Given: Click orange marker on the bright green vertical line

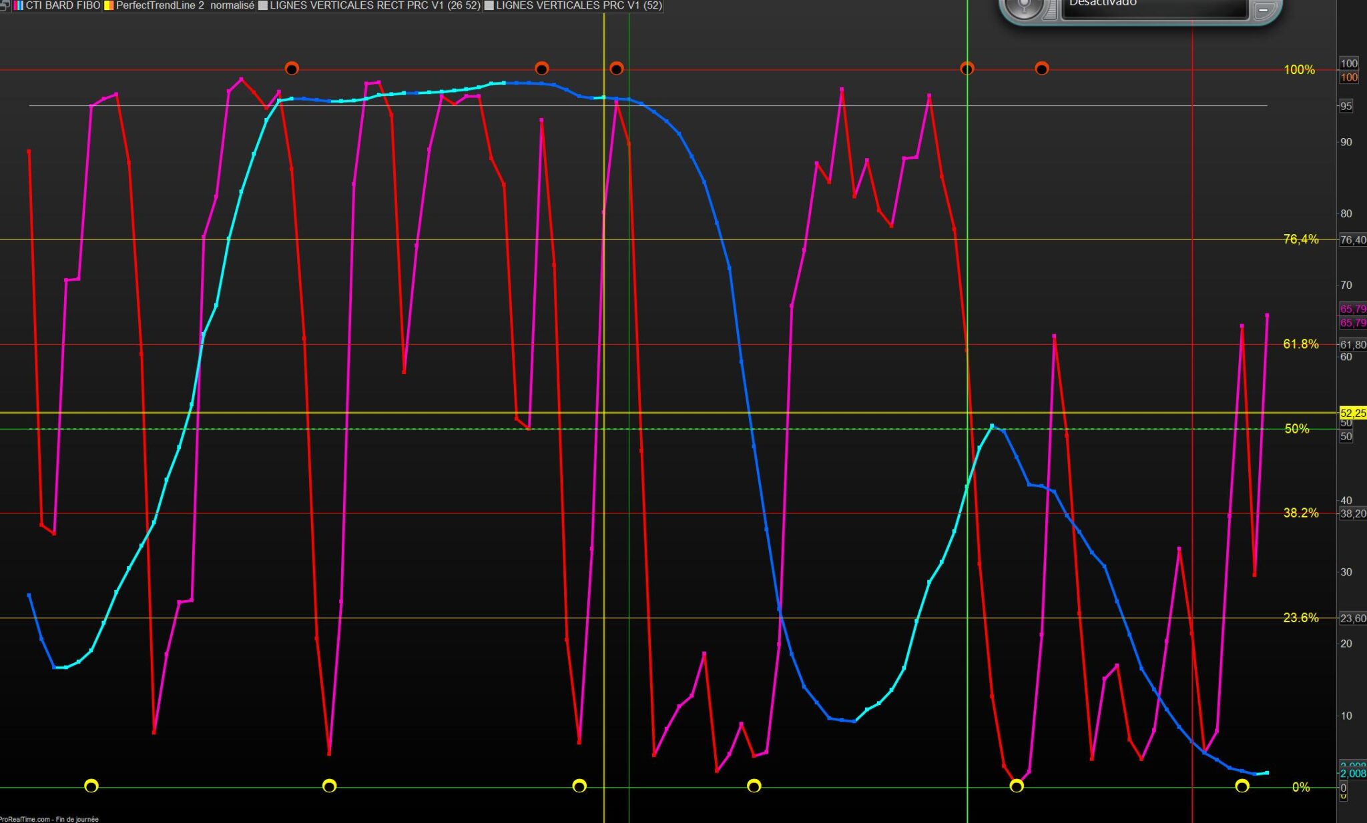Looking at the screenshot, I should (x=967, y=68).
